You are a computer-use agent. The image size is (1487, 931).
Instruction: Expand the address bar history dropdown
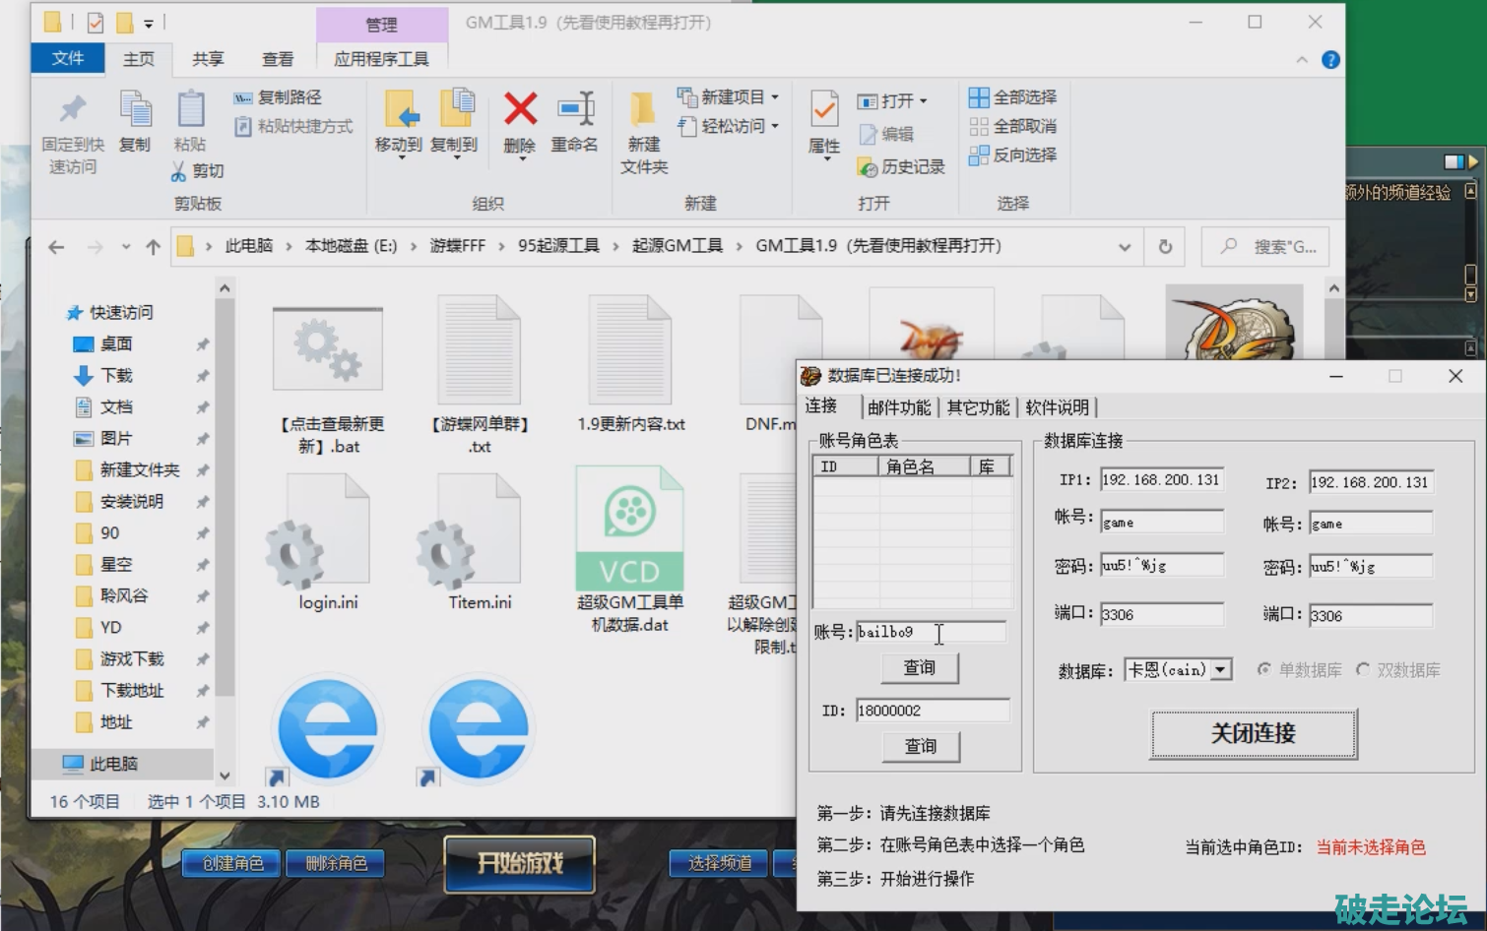pos(1125,247)
